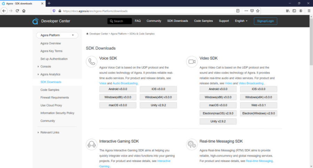The height and width of the screenshot is (168, 313).
Task: Download Video SDK Electron(macOS) v2.9.0
Action: coord(218,113)
